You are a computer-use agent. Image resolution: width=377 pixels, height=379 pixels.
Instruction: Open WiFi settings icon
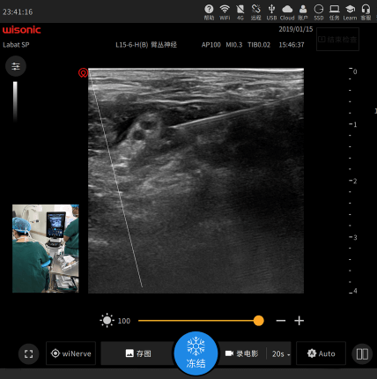tap(225, 12)
